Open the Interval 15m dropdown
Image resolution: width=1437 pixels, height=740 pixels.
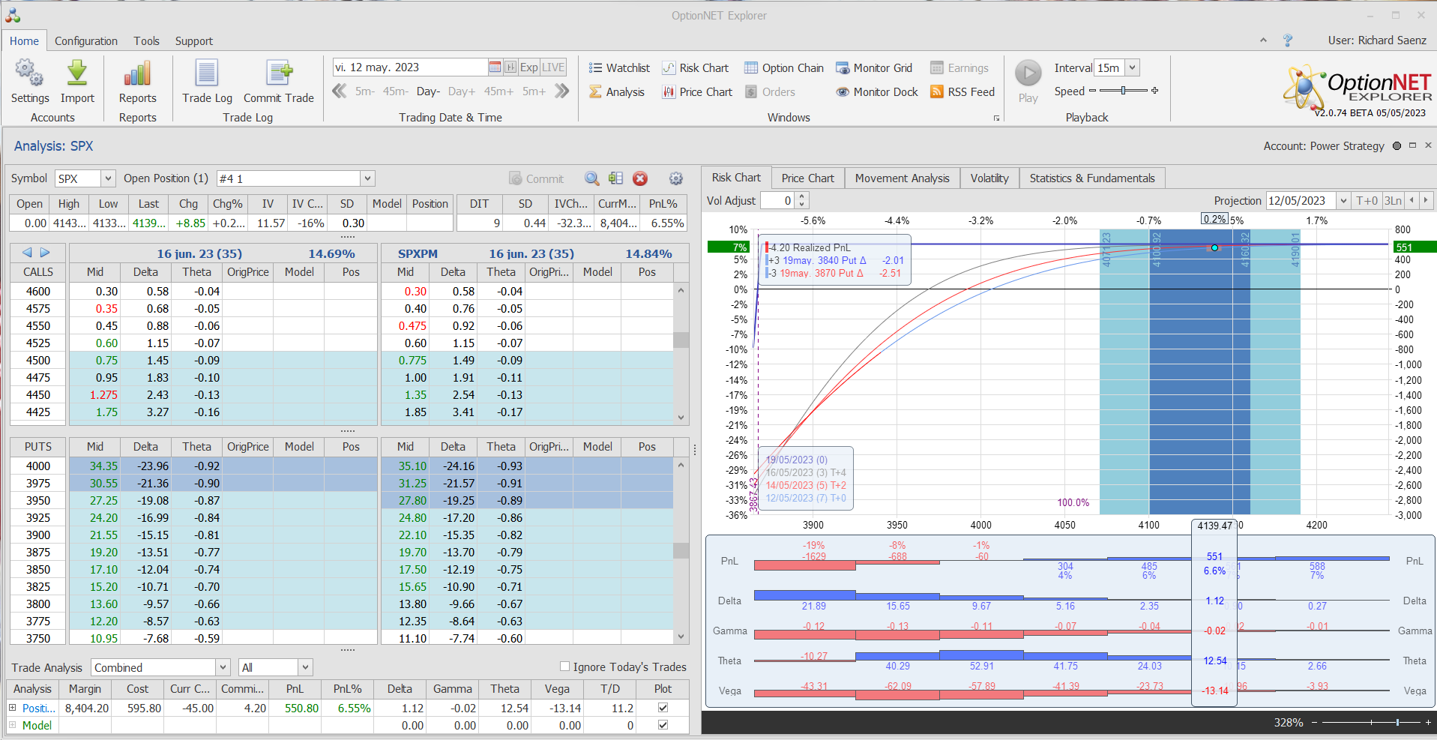1133,67
